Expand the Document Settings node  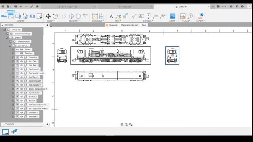(7, 34)
